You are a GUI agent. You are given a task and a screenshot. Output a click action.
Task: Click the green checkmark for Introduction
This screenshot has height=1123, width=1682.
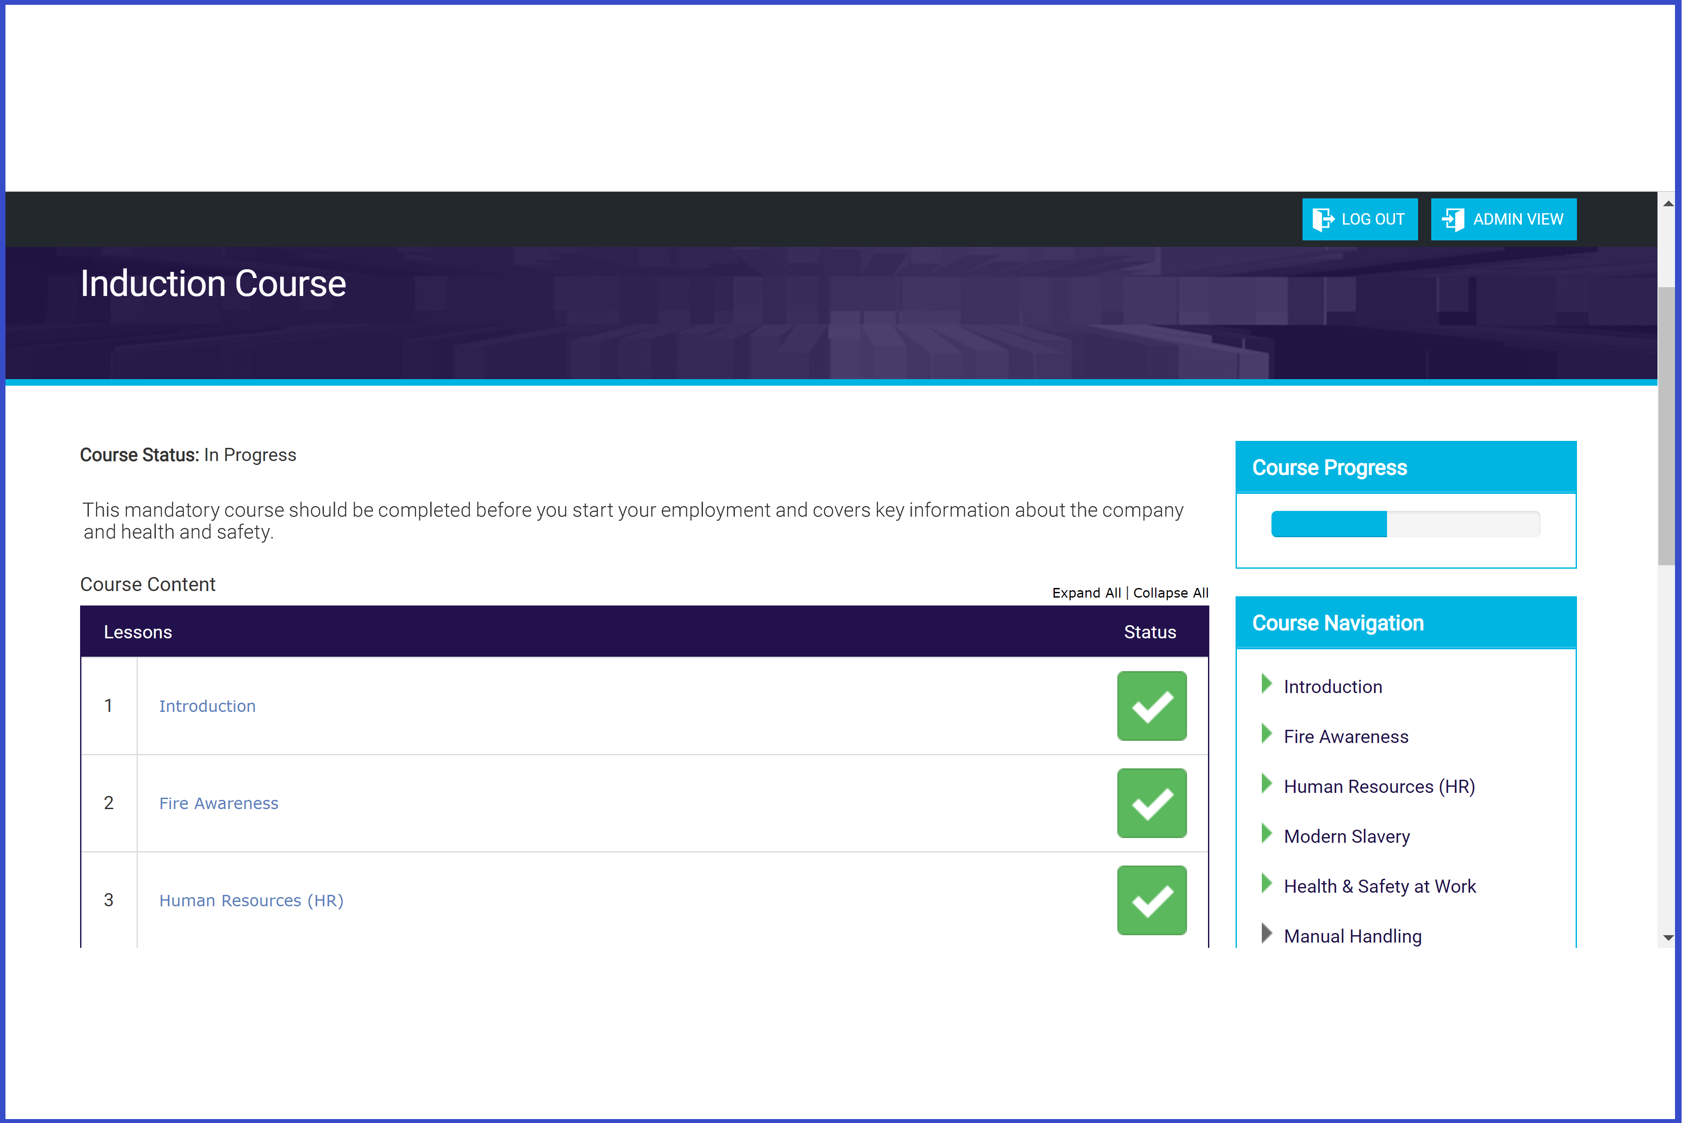(x=1152, y=706)
